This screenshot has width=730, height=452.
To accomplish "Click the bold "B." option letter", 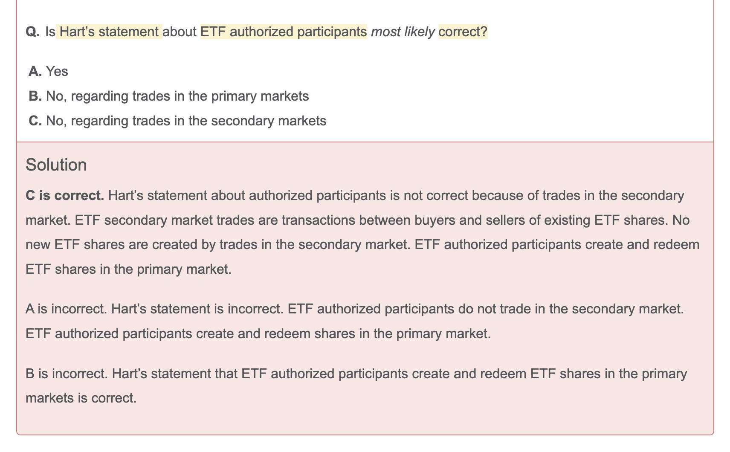I will (x=35, y=96).
